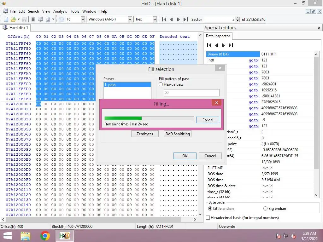
Task: Click the Open file folder icon
Action: click(13, 19)
